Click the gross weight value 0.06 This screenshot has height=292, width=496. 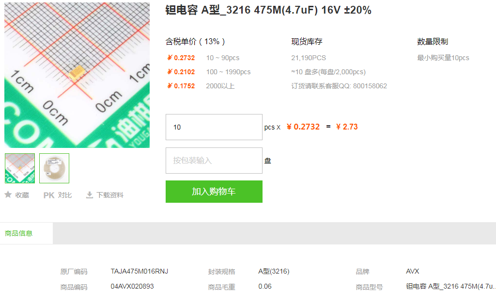pos(265,286)
